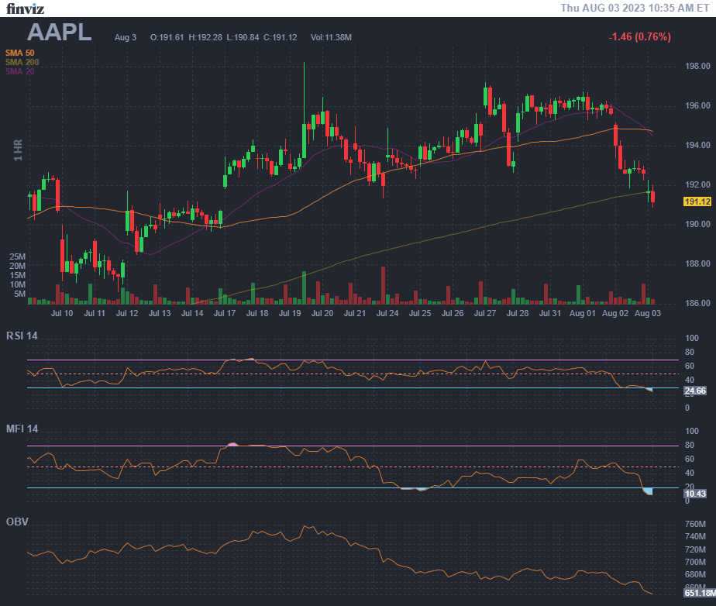Click the 198.00 price axis label
716x606 pixels.
[697, 66]
